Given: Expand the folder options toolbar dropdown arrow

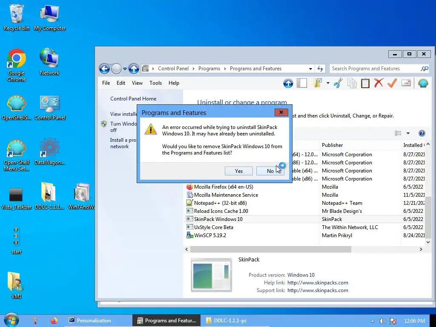Looking at the screenshot, I should 328,83.
